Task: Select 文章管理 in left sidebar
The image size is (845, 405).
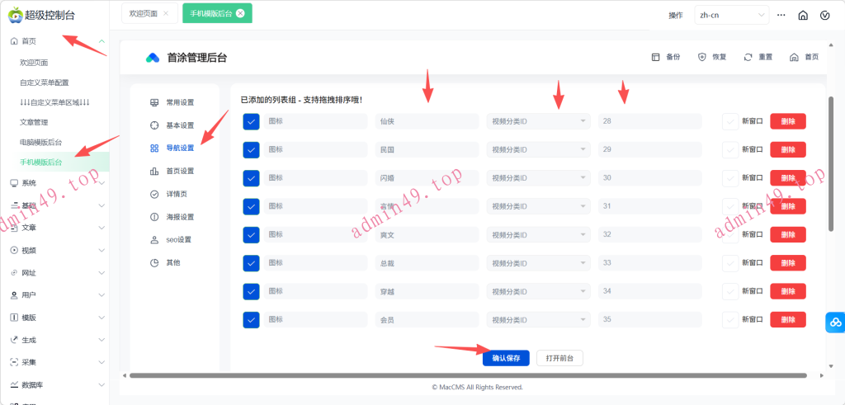Action: point(34,122)
